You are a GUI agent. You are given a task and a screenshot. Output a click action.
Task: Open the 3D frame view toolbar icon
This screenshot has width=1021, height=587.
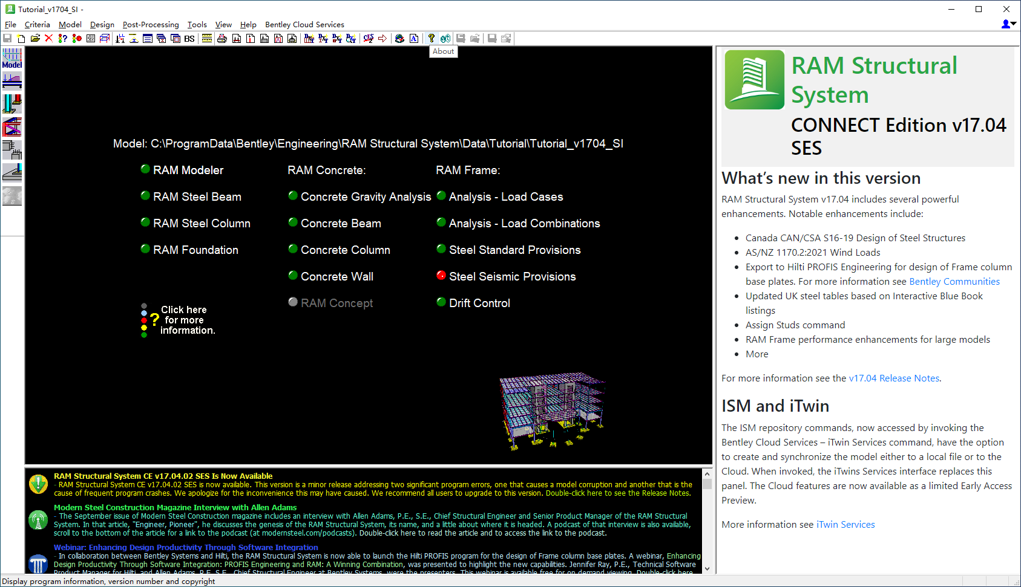pyautogui.click(x=105, y=38)
